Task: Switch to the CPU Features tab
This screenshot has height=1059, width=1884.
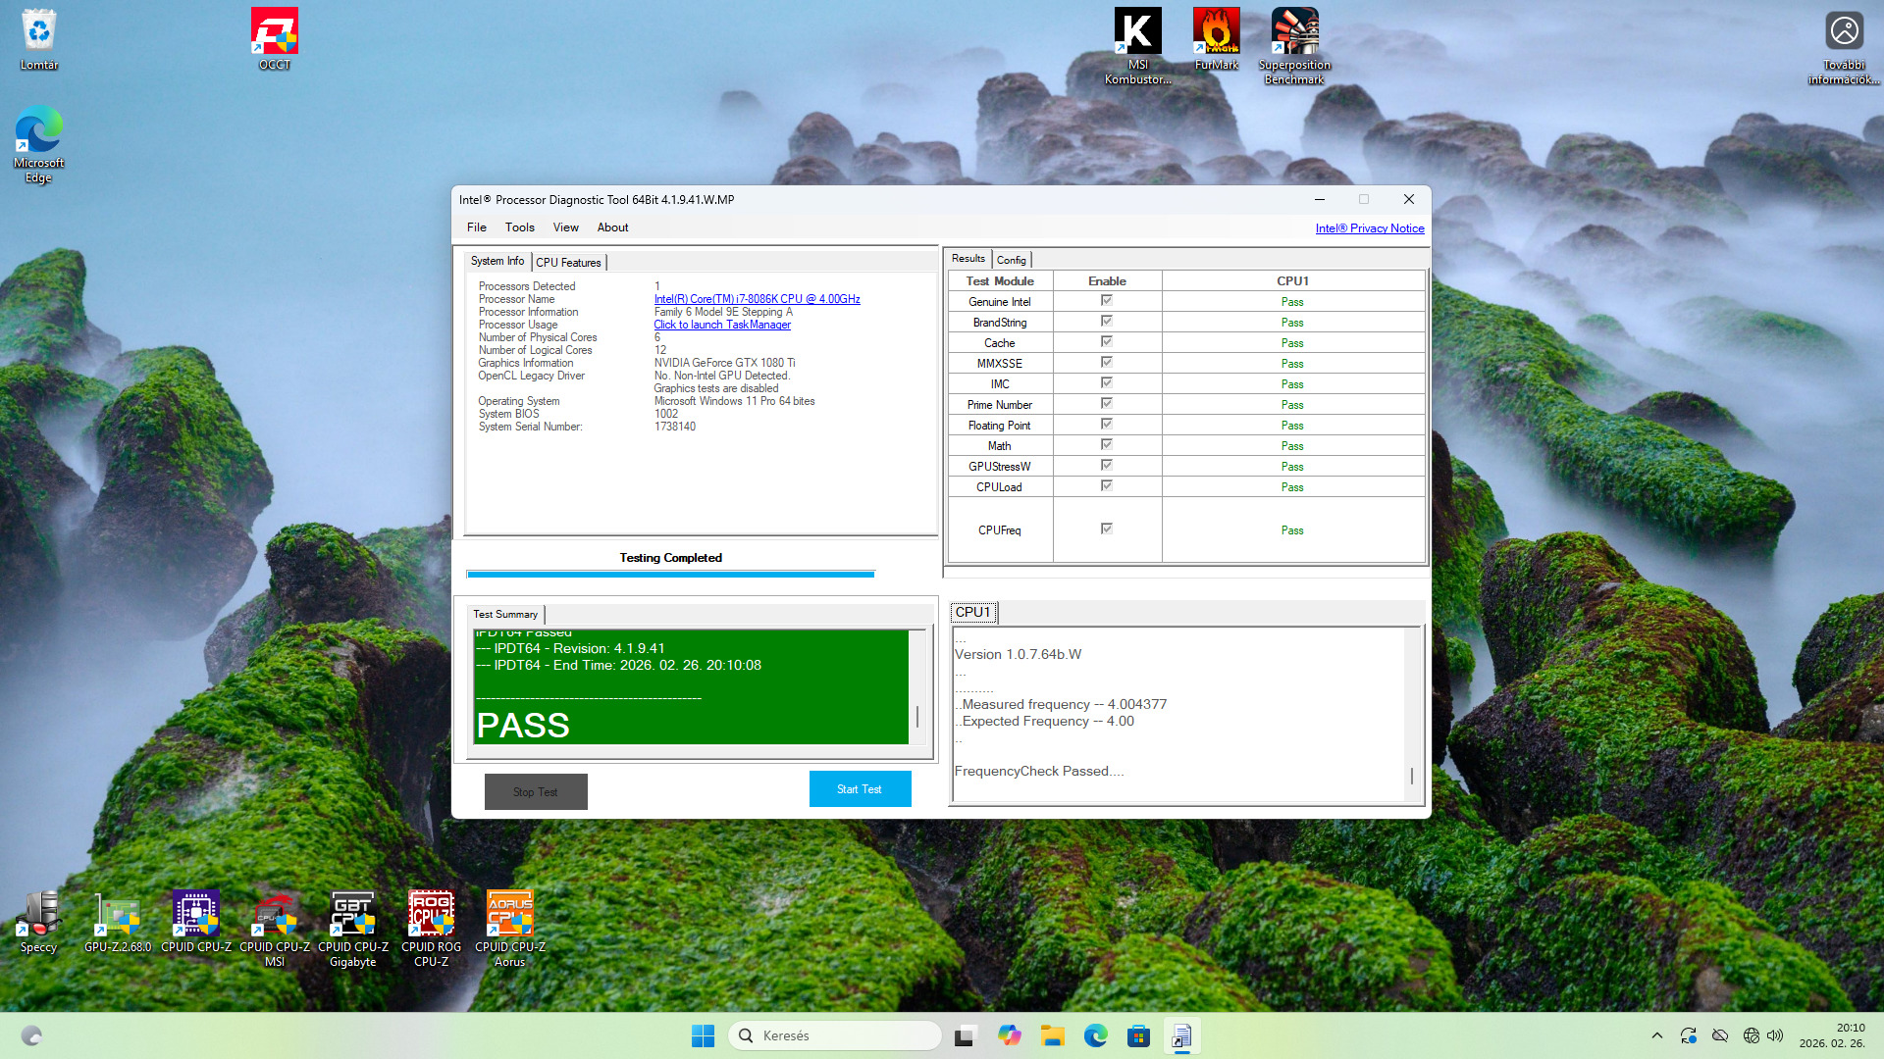Action: point(568,263)
